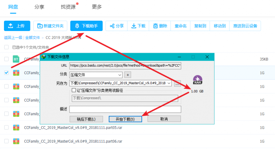The width and height of the screenshot is (275, 149).
Task: Enable 让"压缩文件"分类使用该路径 checkbox
Action: (74, 90)
